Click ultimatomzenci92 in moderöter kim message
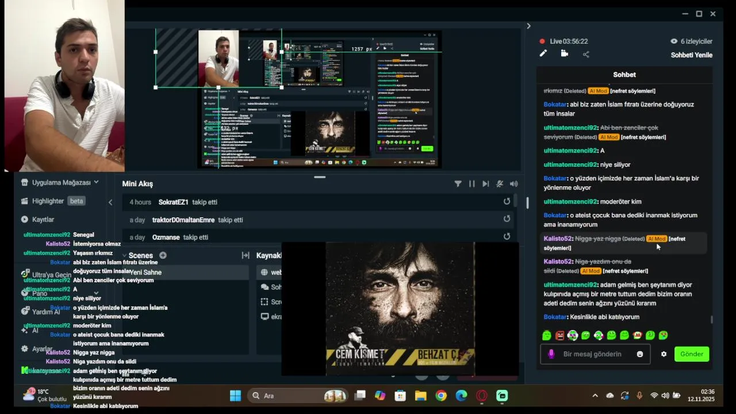Image resolution: width=736 pixels, height=414 pixels. coord(570,202)
